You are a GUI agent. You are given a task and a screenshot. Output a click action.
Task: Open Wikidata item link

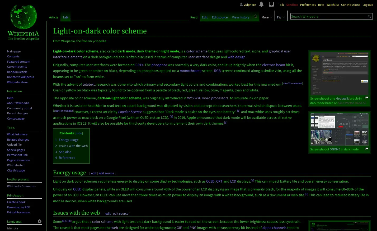[x=16, y=165]
